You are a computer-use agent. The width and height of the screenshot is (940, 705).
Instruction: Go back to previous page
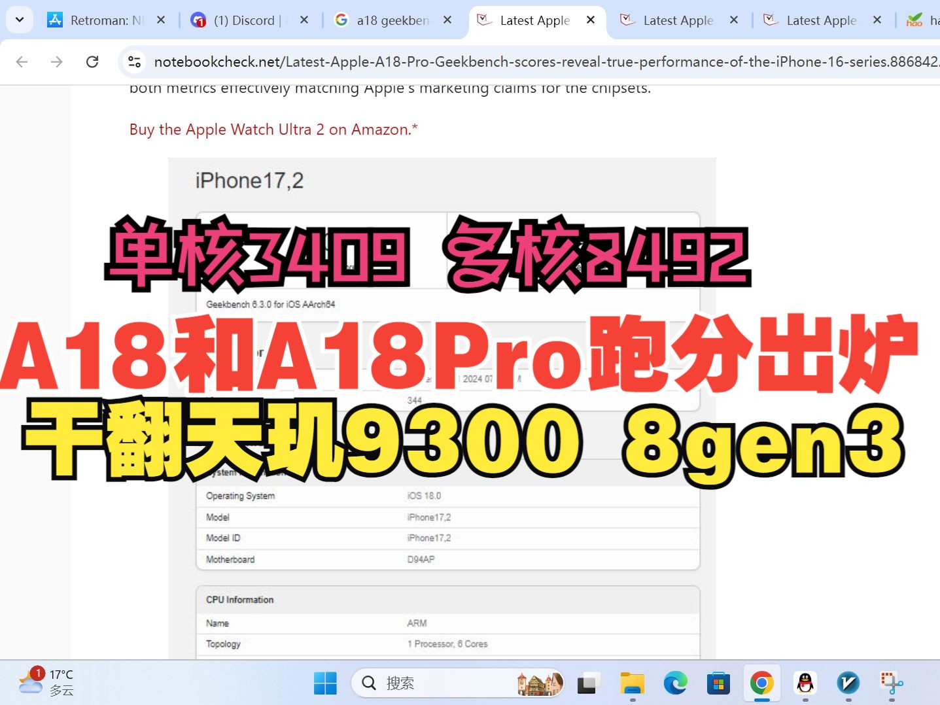[22, 61]
